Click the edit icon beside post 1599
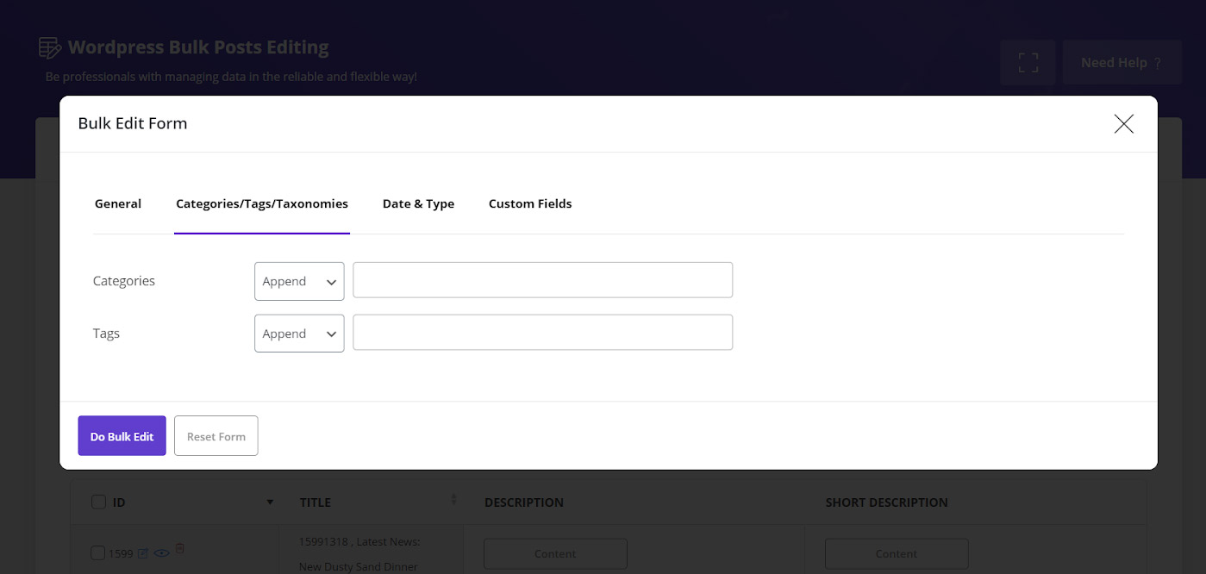Viewport: 1206px width, 574px height. pos(142,552)
